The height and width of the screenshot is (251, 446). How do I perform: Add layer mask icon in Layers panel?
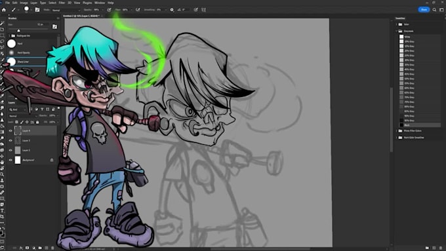pyautogui.click(x=28, y=248)
